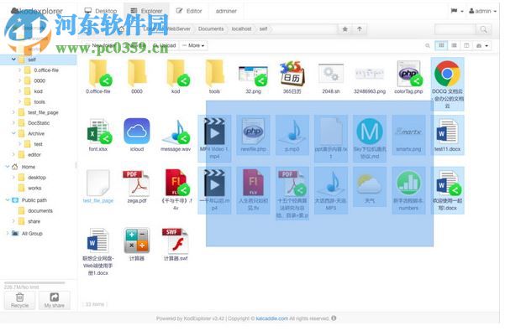This screenshot has width=526, height=331.
Task: Select the zega.pdf document
Action: point(136,183)
